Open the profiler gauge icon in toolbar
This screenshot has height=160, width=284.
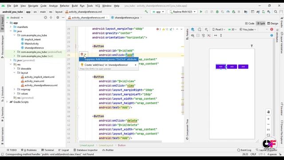click(x=228, y=12)
